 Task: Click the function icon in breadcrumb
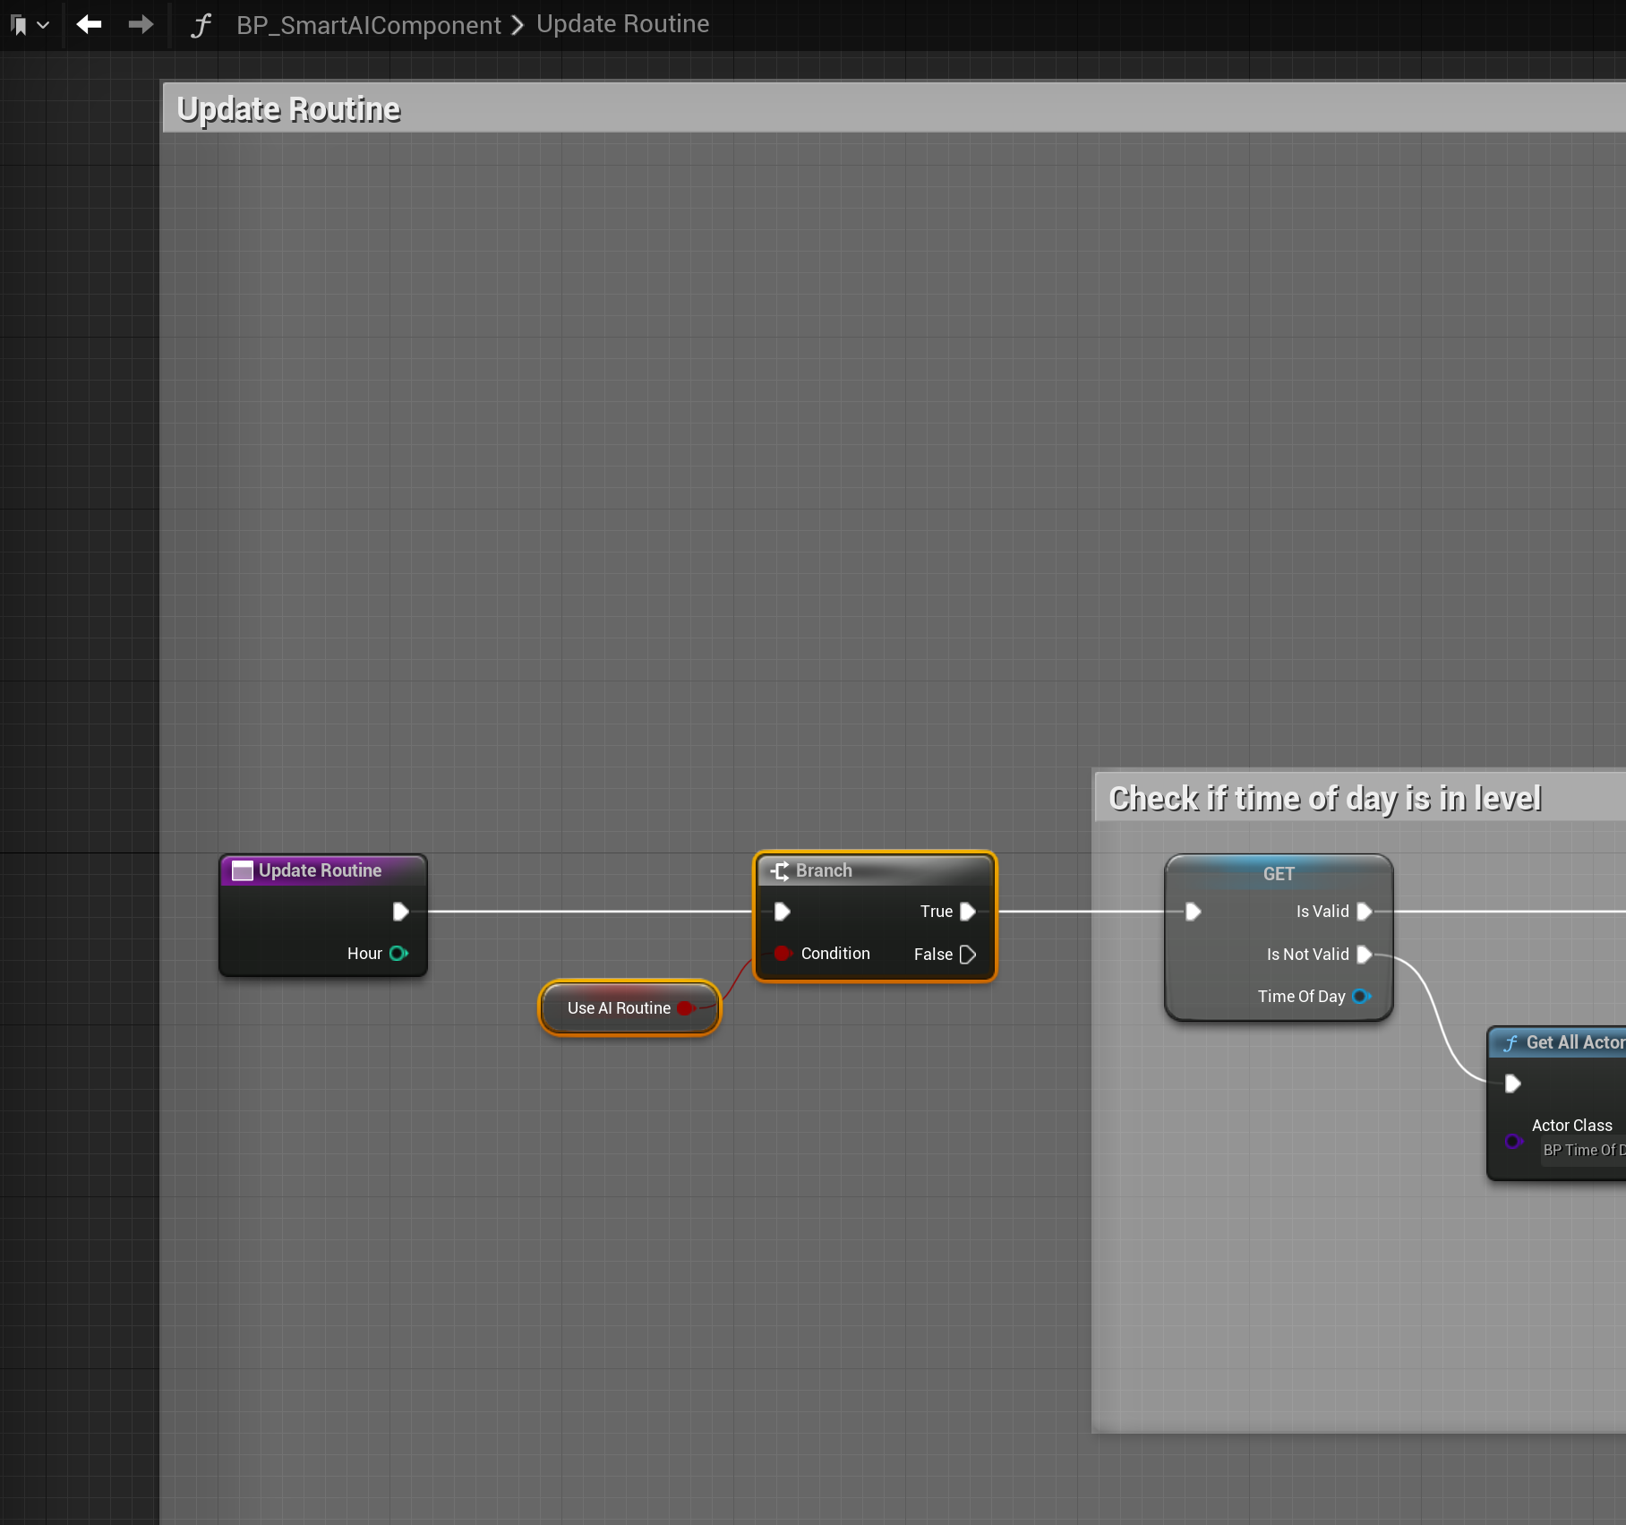[x=201, y=25]
